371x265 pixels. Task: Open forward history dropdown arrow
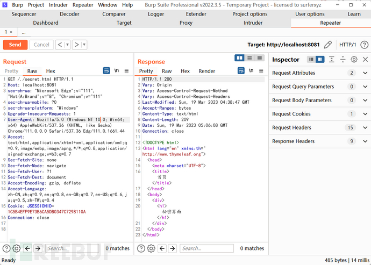click(84, 45)
